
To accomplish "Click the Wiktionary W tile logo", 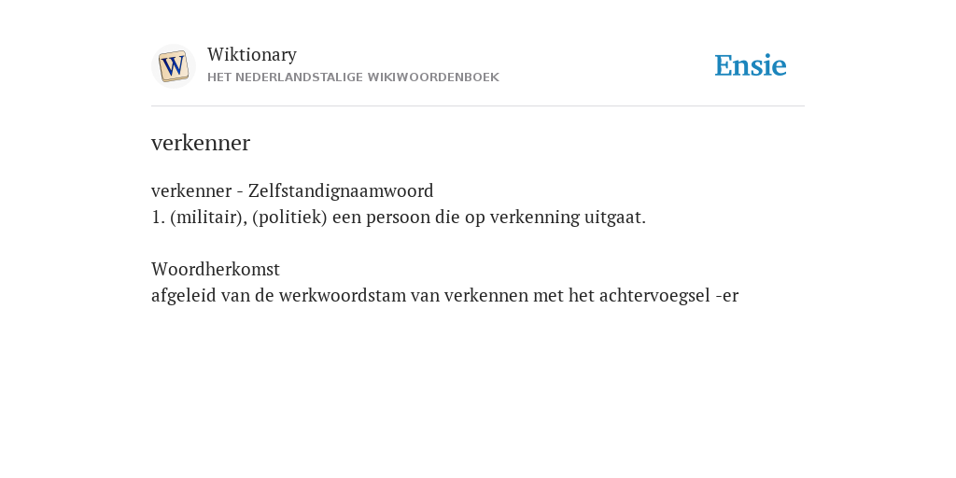I will (173, 66).
